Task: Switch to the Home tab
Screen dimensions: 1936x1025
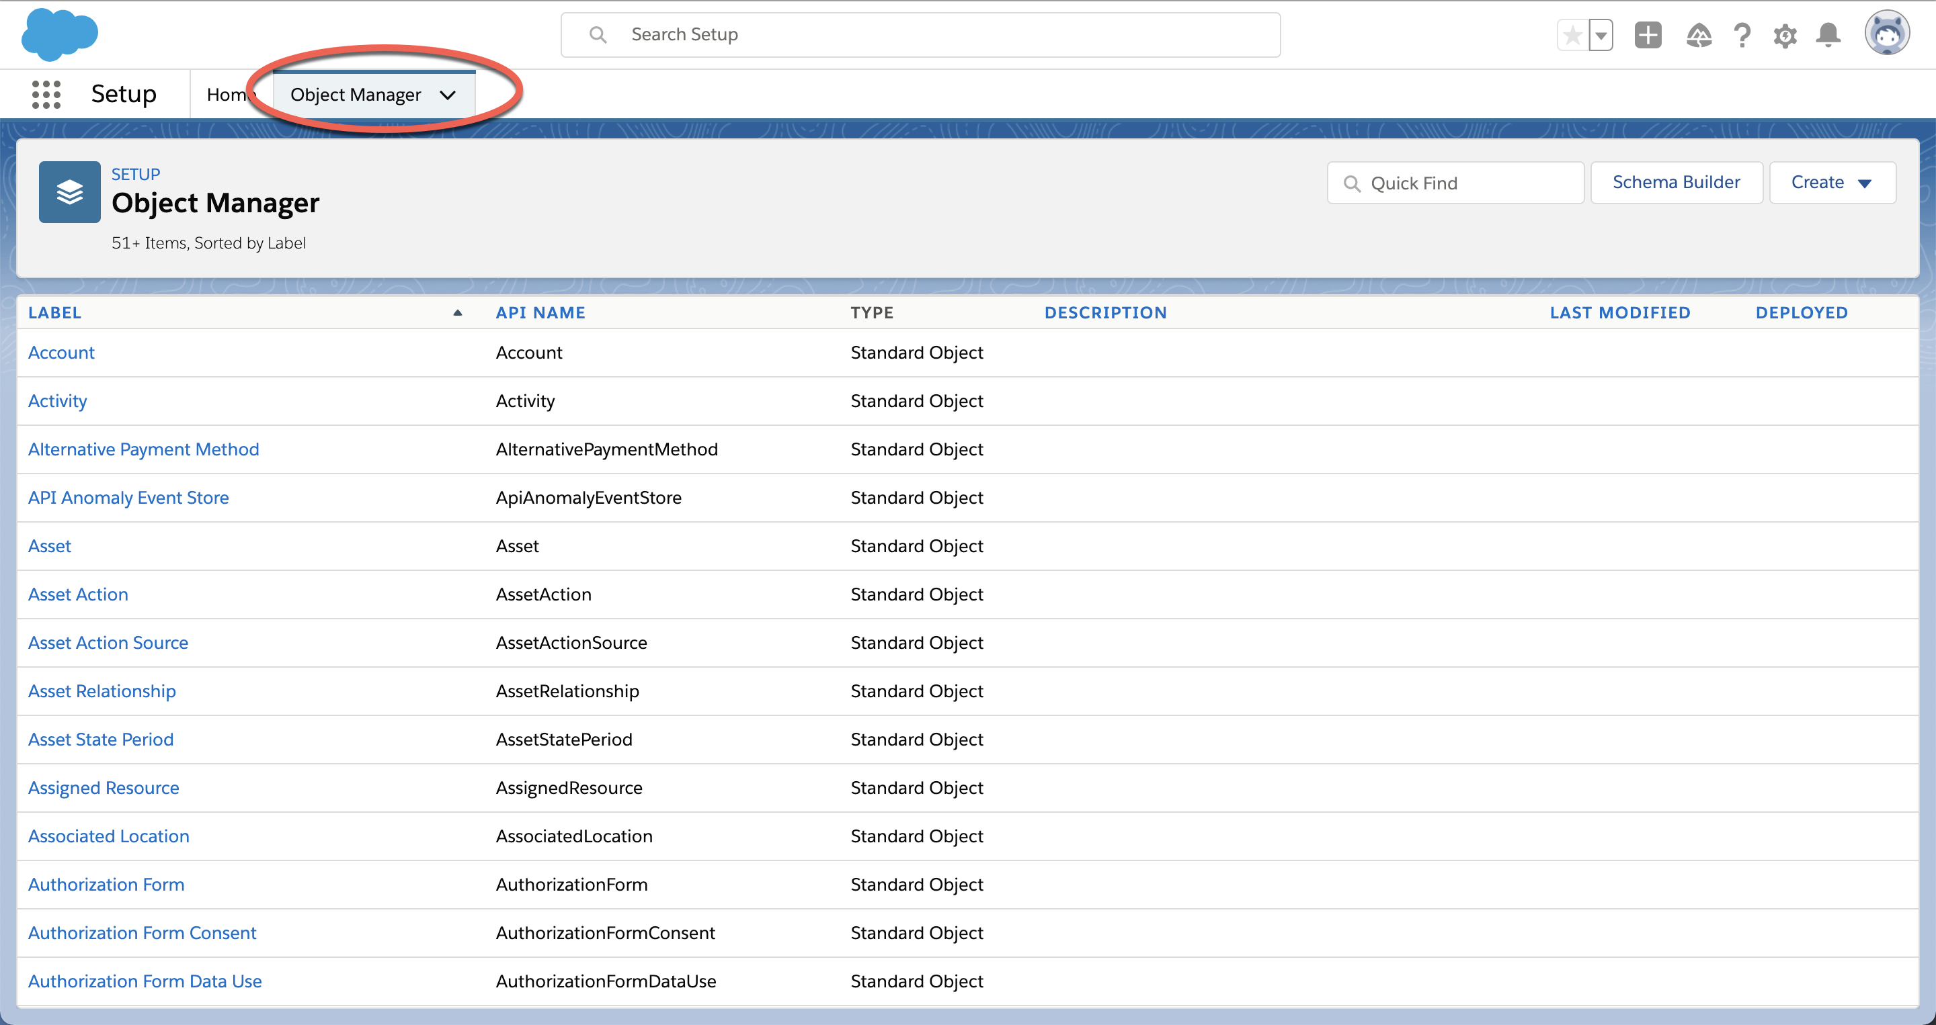Action: (231, 95)
